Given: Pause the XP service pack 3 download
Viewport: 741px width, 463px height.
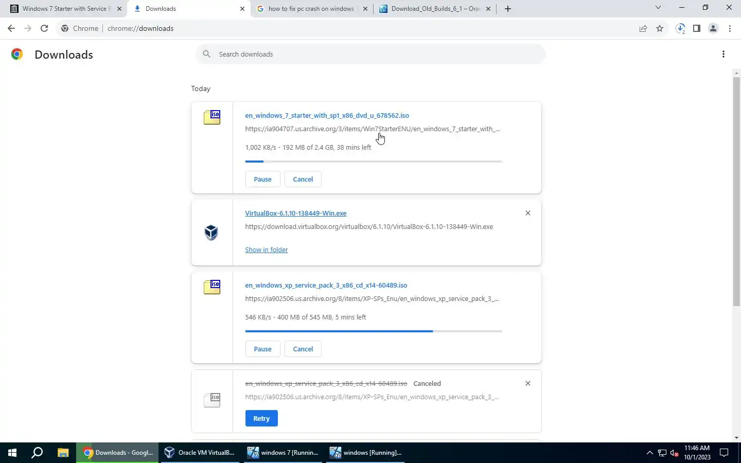Looking at the screenshot, I should [262, 349].
